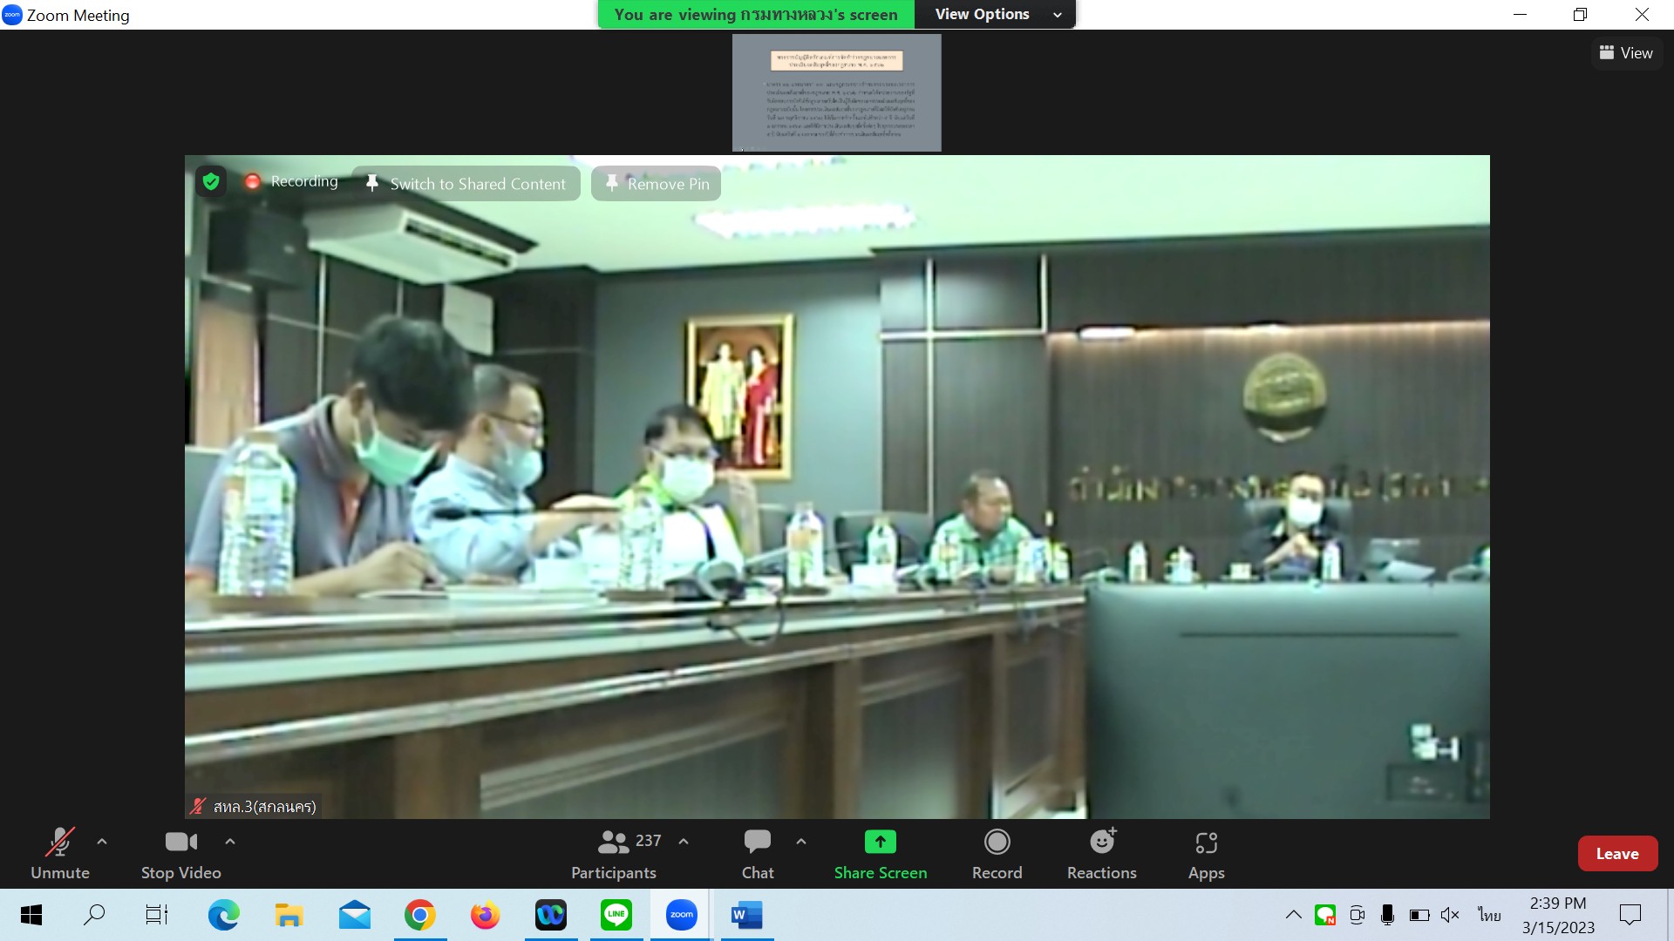
Task: Remove Pin from pinned video
Action: 656,184
